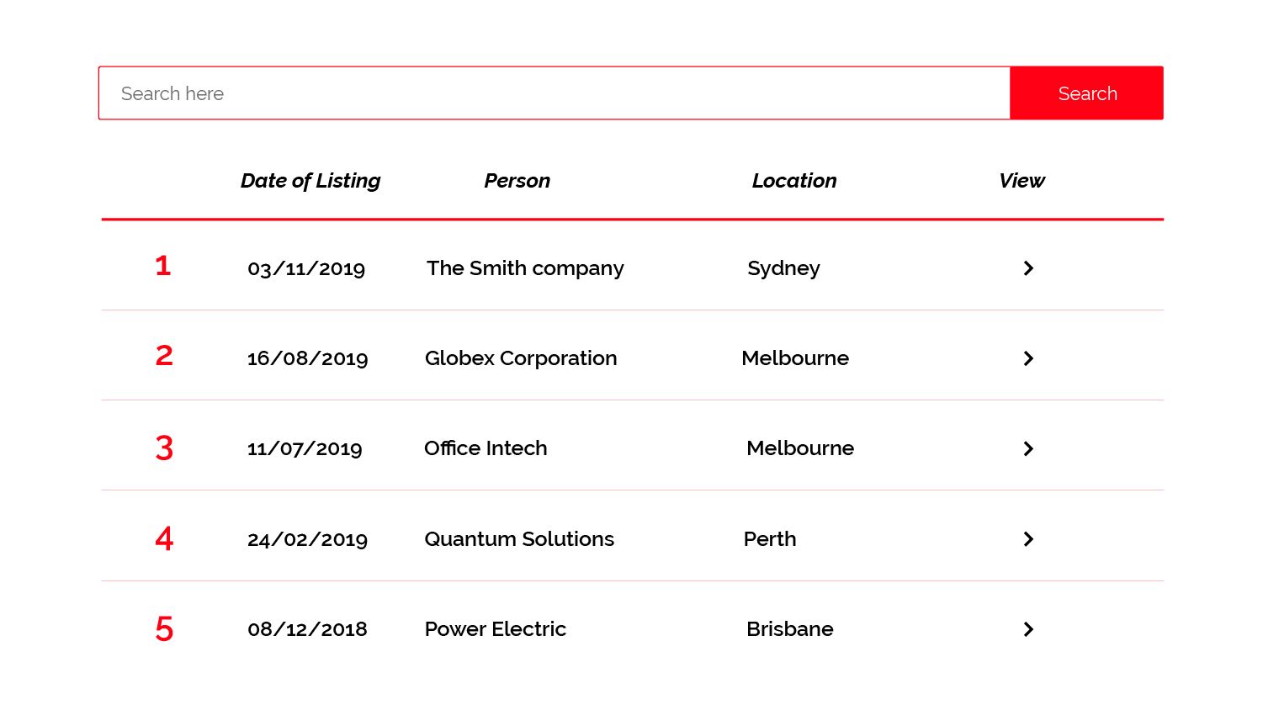
Task: Open Quantum Solutions view chevron
Action: point(1028,539)
